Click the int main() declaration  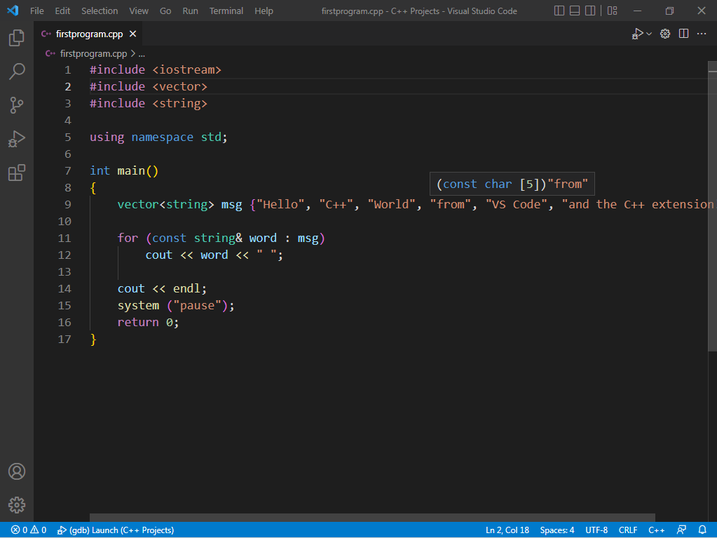tap(124, 170)
